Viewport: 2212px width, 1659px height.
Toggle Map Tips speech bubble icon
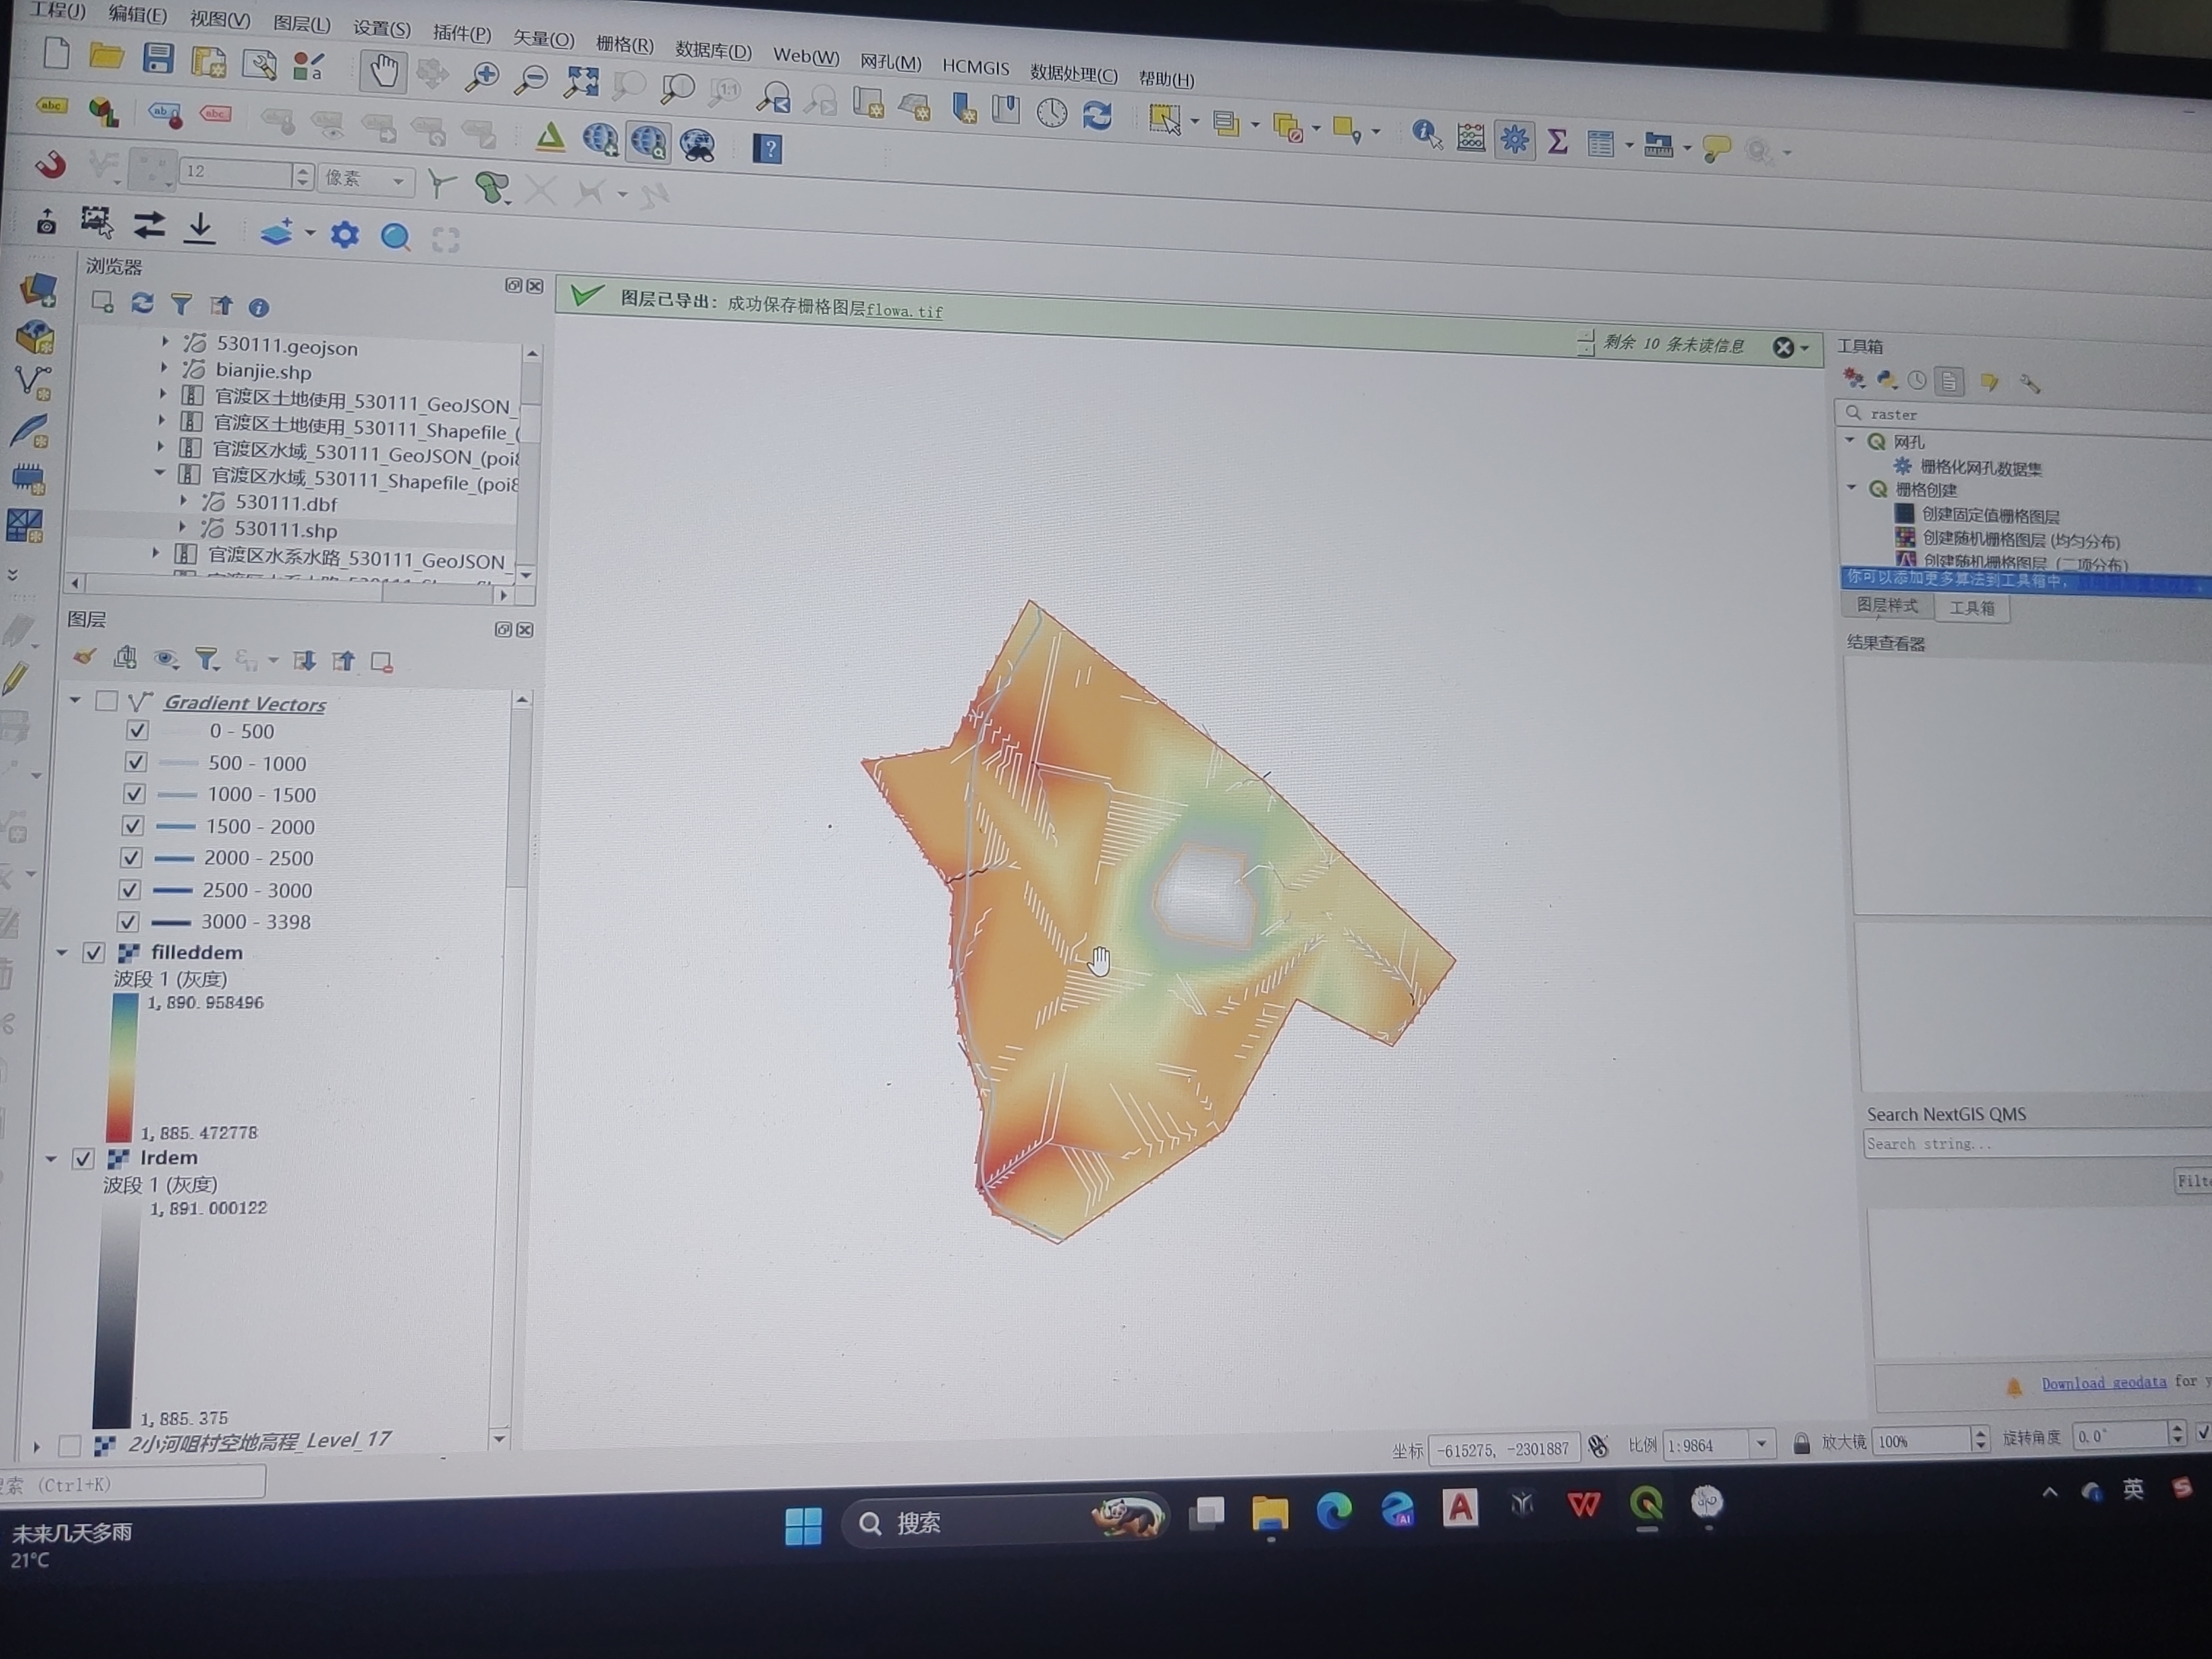click(1716, 150)
